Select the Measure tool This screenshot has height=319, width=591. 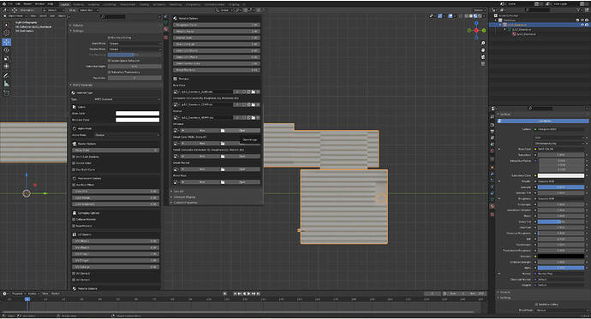pos(6,84)
